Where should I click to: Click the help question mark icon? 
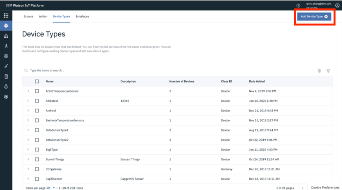[x=298, y=5]
